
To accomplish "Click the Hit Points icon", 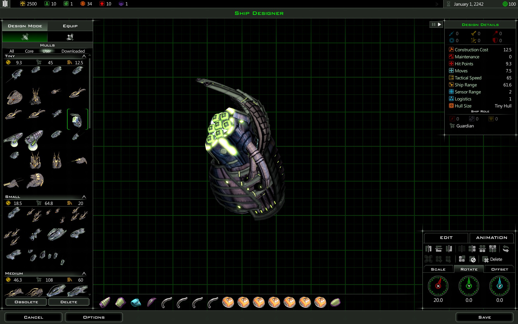I will 451,63.
